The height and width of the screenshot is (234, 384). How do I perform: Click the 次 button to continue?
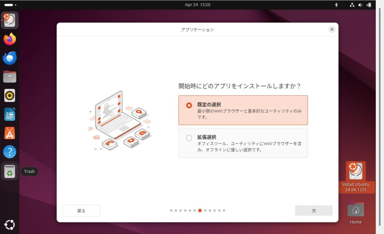314,210
